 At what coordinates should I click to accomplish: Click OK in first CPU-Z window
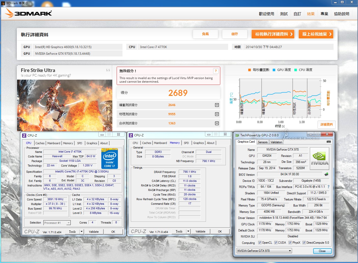coord(113,232)
